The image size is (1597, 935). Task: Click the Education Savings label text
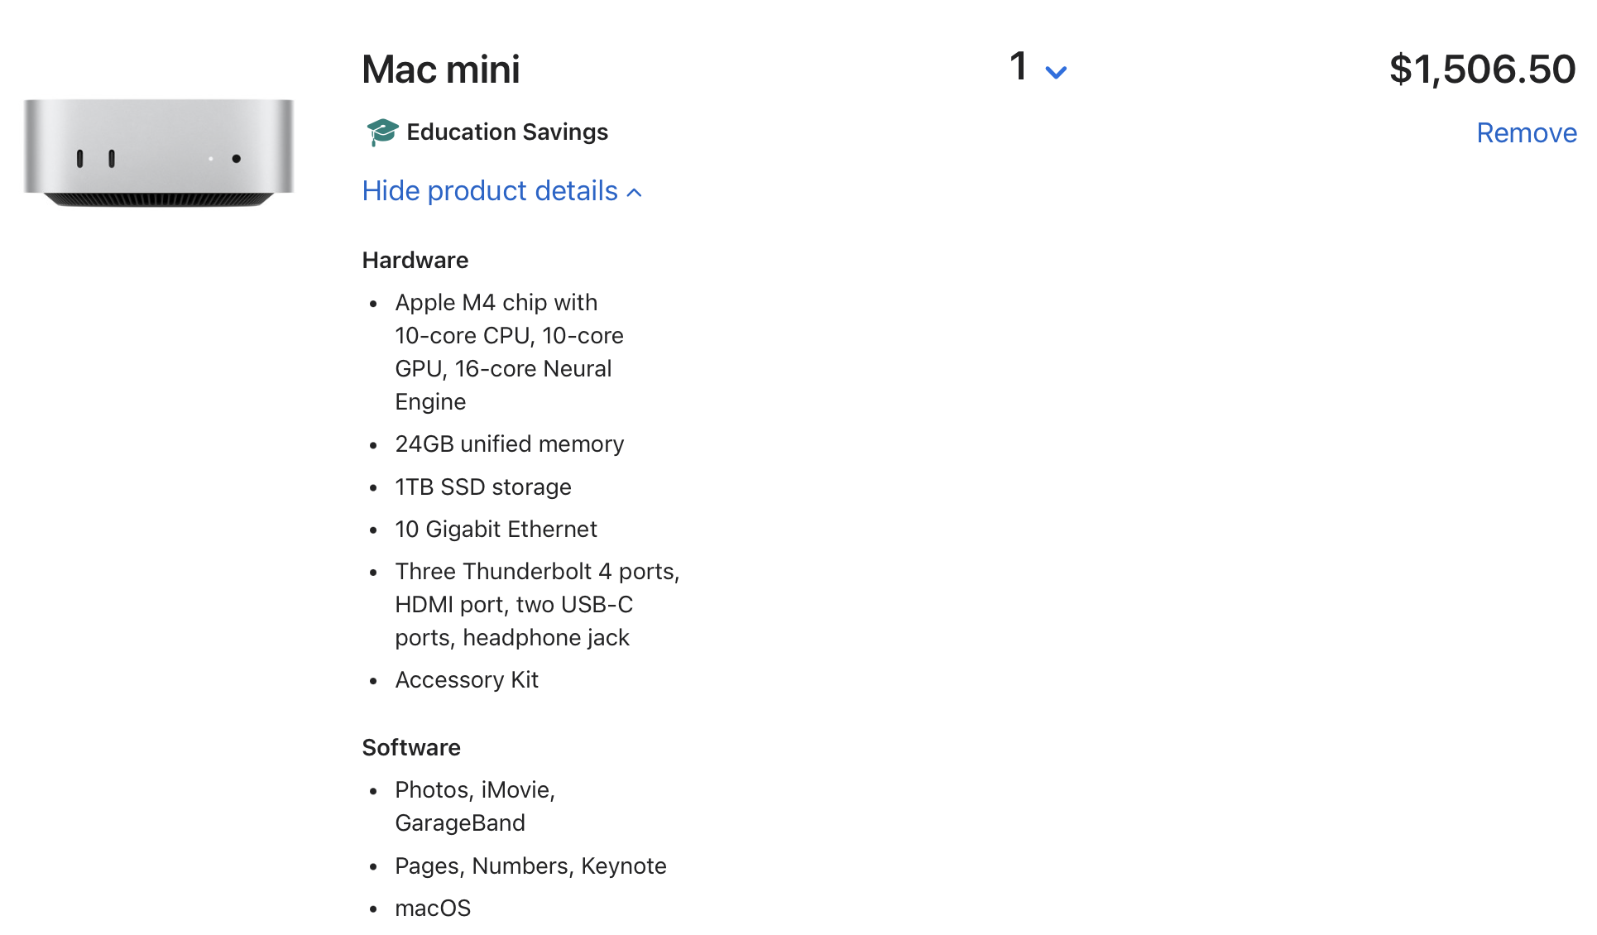click(x=507, y=132)
